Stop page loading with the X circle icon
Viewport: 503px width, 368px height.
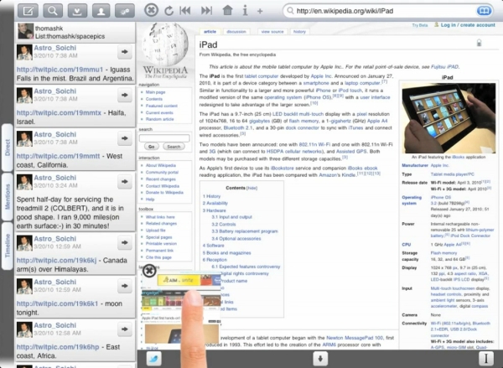(x=151, y=10)
